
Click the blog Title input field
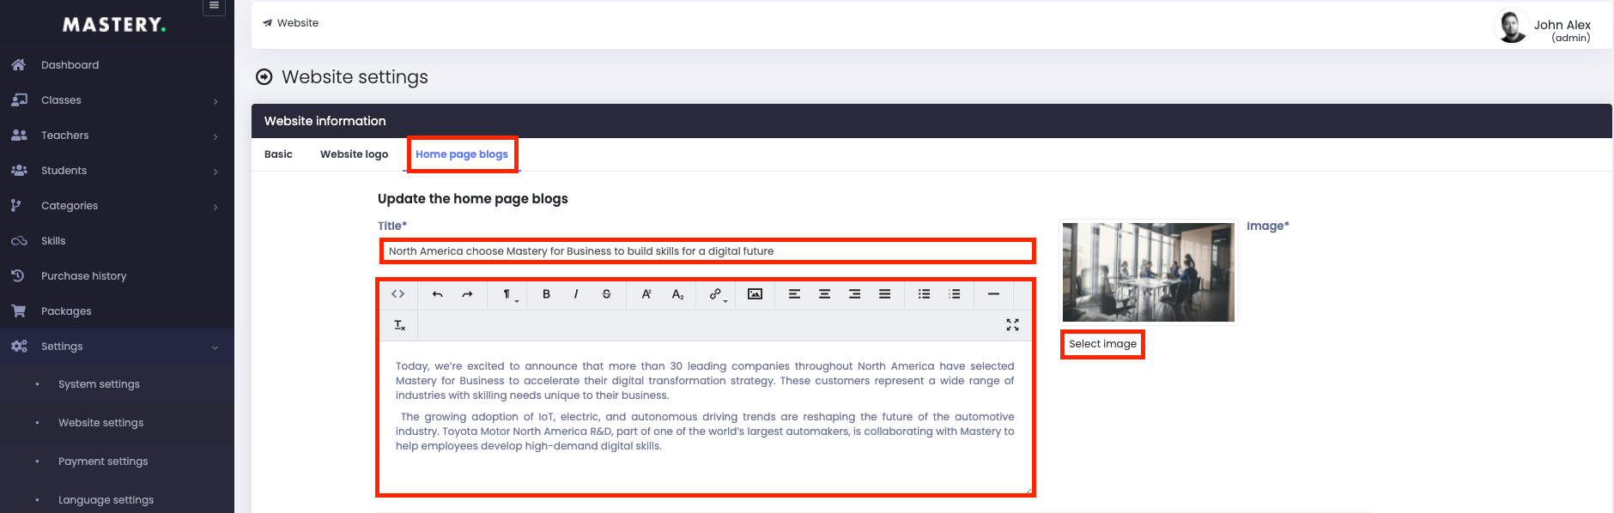tap(707, 251)
